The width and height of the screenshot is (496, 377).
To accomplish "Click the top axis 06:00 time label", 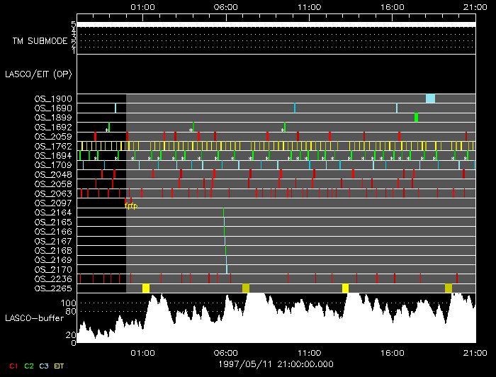I will [225, 6].
